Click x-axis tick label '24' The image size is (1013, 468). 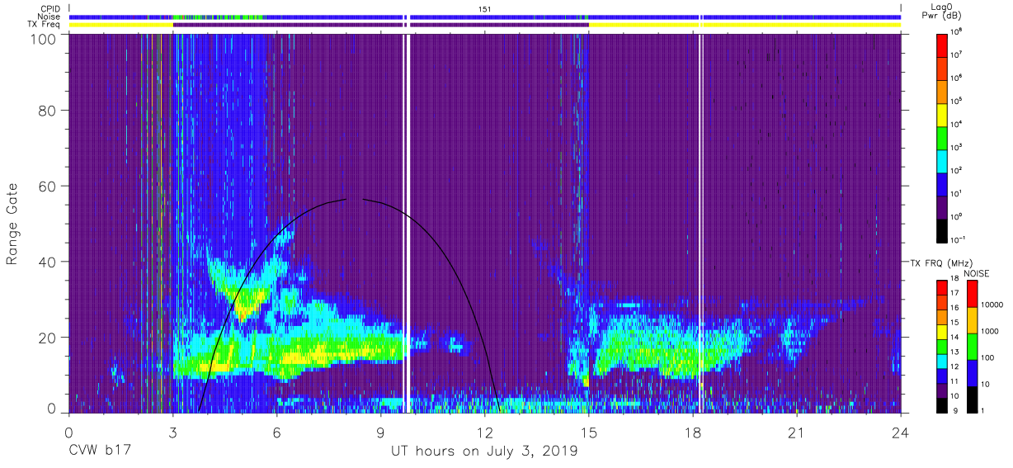(x=901, y=433)
